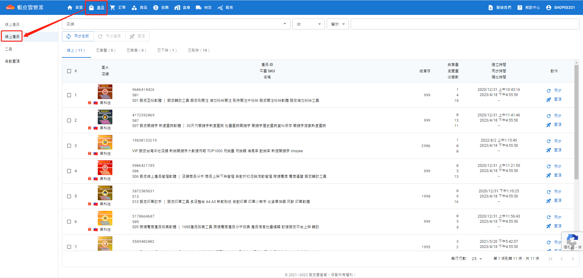Select 線上產品 in the sidebar
The height and width of the screenshot is (278, 583).
point(12,37)
